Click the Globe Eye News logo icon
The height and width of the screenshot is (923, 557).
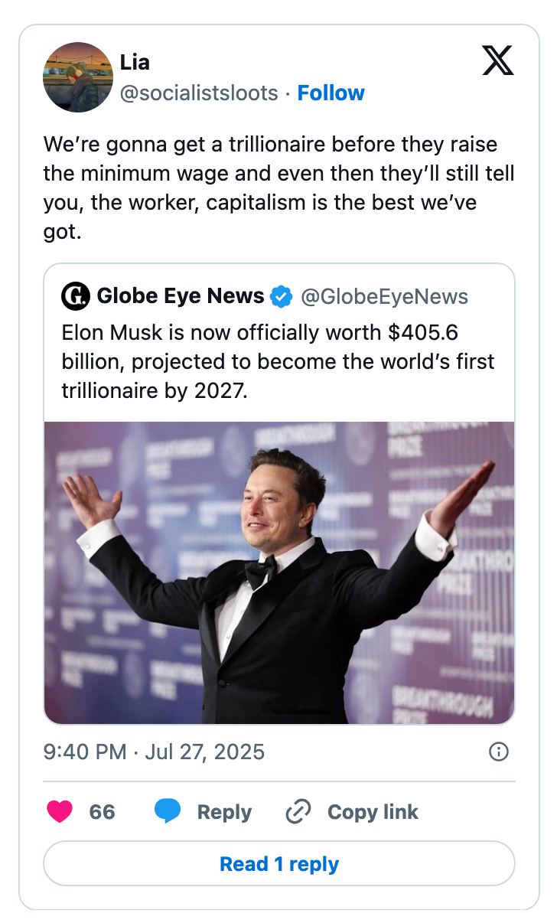point(75,296)
